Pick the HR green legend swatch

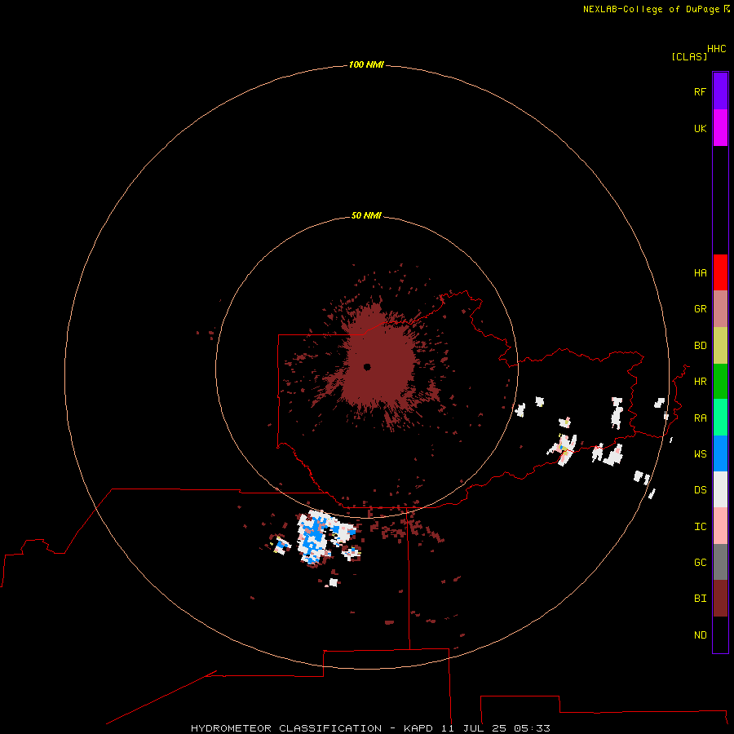pyautogui.click(x=720, y=382)
